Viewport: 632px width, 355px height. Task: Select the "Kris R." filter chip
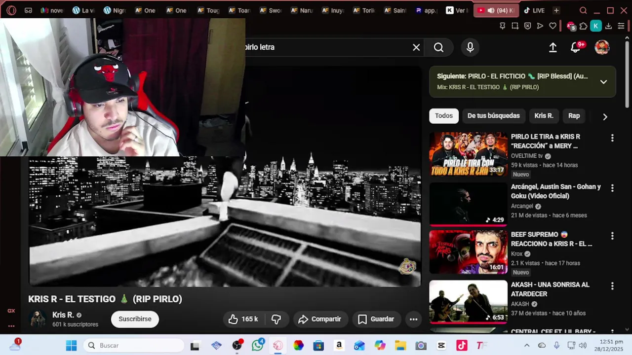(x=544, y=116)
